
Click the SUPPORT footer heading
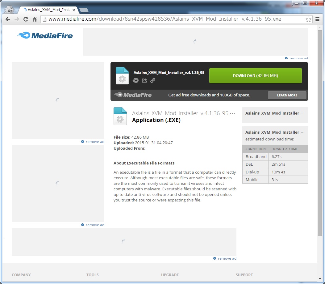pyautogui.click(x=244, y=275)
